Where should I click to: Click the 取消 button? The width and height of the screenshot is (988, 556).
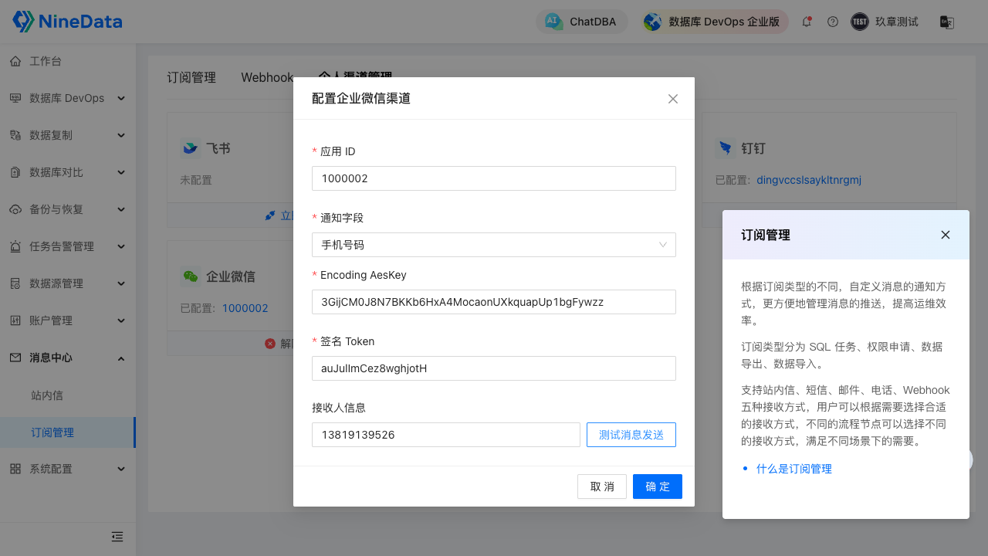point(601,486)
